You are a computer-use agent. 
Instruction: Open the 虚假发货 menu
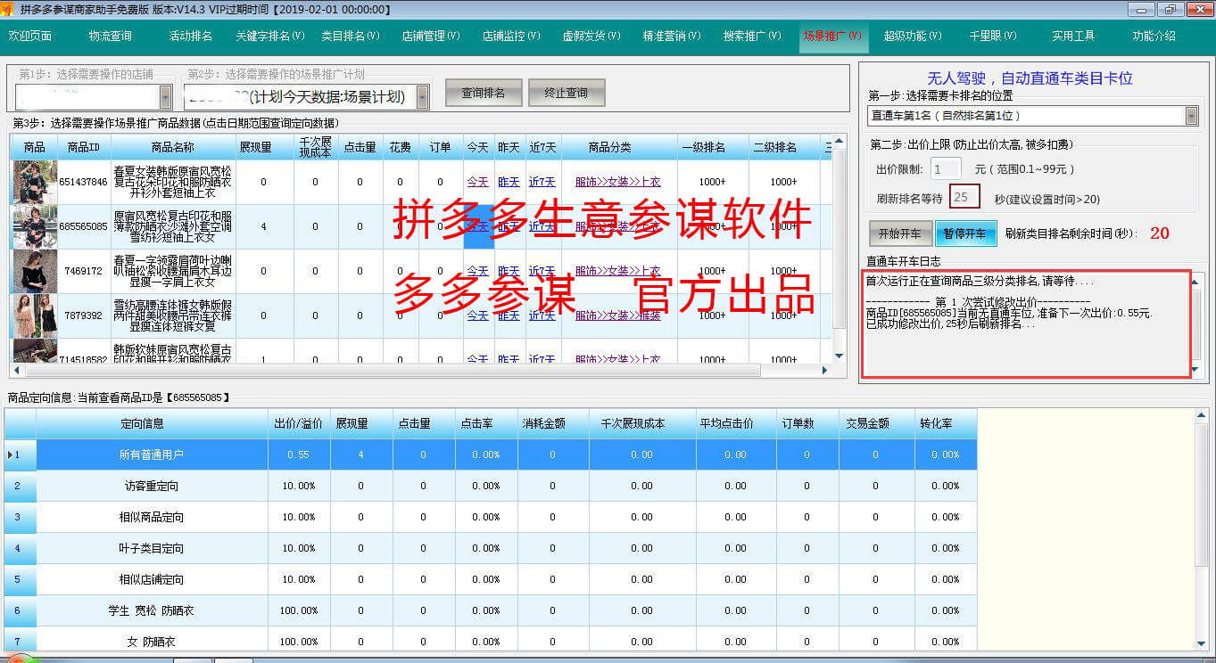pos(591,37)
